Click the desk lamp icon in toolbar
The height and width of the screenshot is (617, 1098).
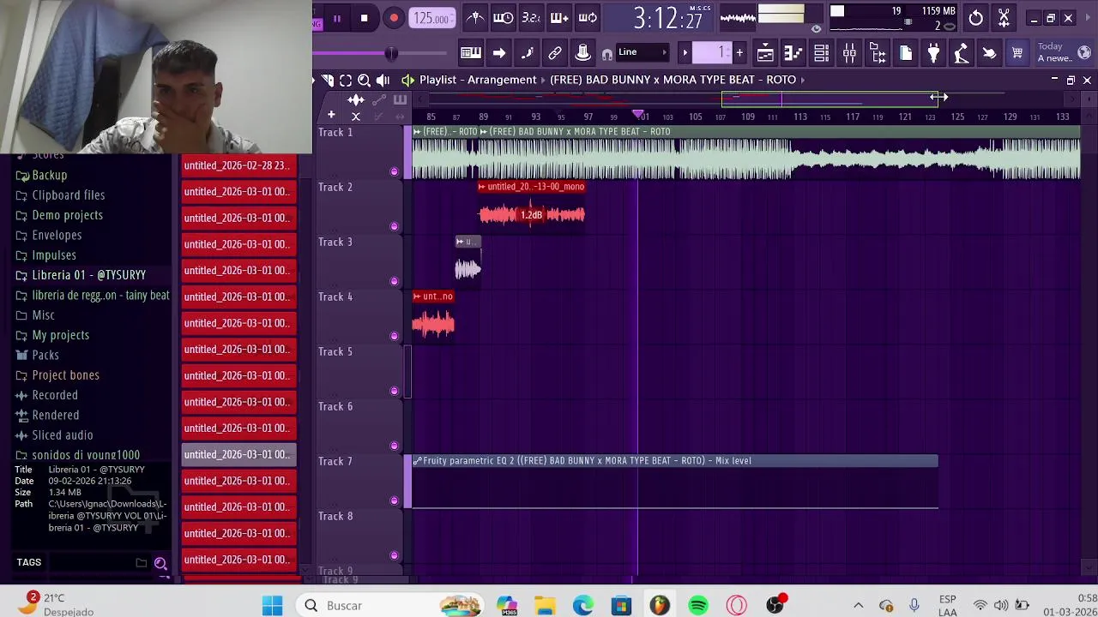962,53
